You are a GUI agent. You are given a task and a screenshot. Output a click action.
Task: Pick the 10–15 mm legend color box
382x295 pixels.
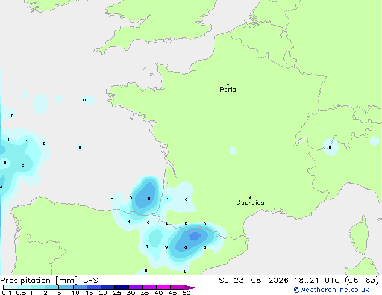pos(80,287)
